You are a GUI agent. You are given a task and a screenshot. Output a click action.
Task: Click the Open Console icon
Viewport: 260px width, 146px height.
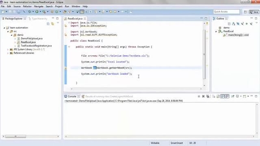[245, 97]
